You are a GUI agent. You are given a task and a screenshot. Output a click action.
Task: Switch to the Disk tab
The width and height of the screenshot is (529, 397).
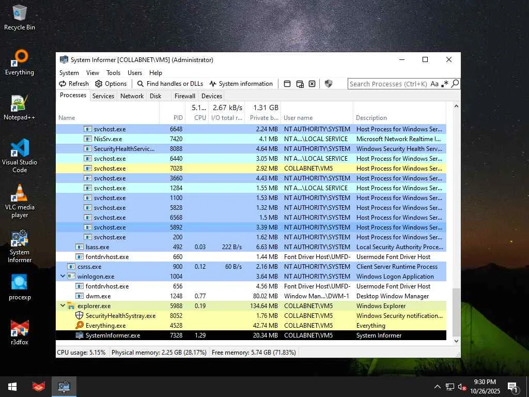click(155, 96)
